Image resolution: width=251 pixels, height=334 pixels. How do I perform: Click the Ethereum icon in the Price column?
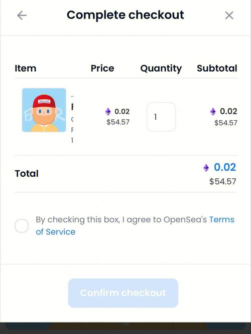coord(108,111)
